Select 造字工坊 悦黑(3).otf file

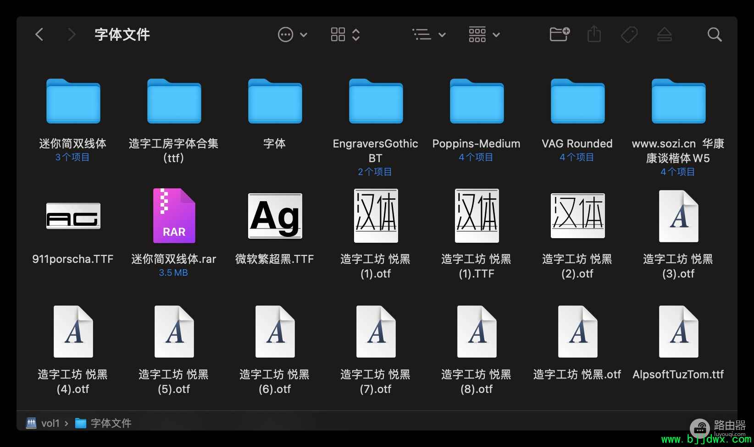679,216
